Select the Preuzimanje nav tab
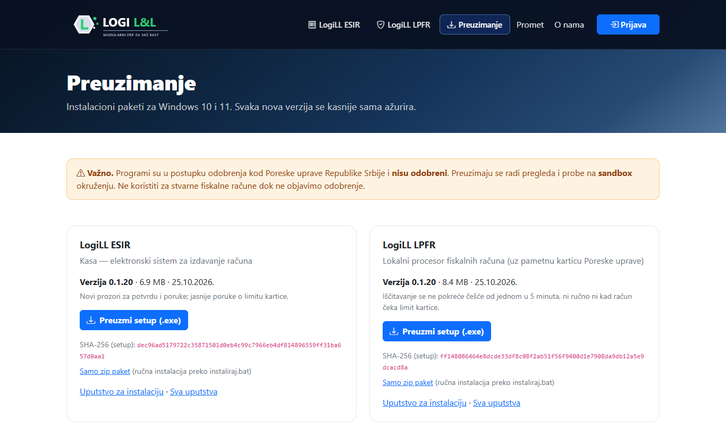The width and height of the screenshot is (726, 436). (x=475, y=24)
